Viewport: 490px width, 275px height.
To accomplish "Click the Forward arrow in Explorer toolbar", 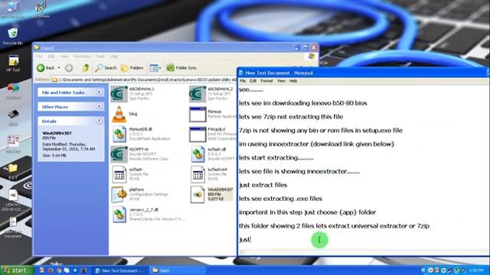I will coord(69,68).
